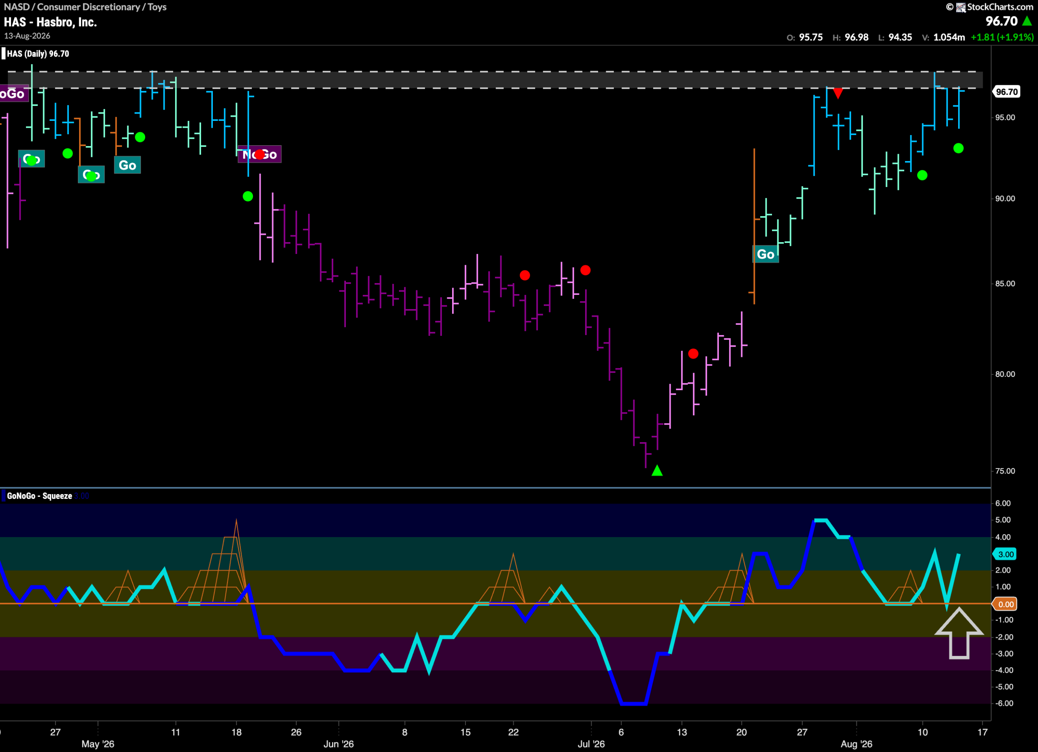Click the large 96.70 price in the header

[1002, 21]
